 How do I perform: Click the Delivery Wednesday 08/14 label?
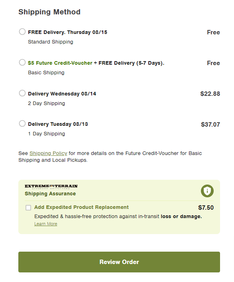click(62, 94)
